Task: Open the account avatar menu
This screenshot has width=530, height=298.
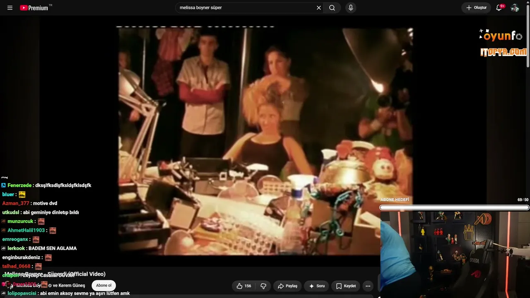Action: pyautogui.click(x=515, y=8)
